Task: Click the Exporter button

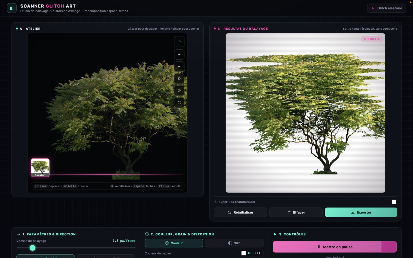Action: pyautogui.click(x=361, y=212)
